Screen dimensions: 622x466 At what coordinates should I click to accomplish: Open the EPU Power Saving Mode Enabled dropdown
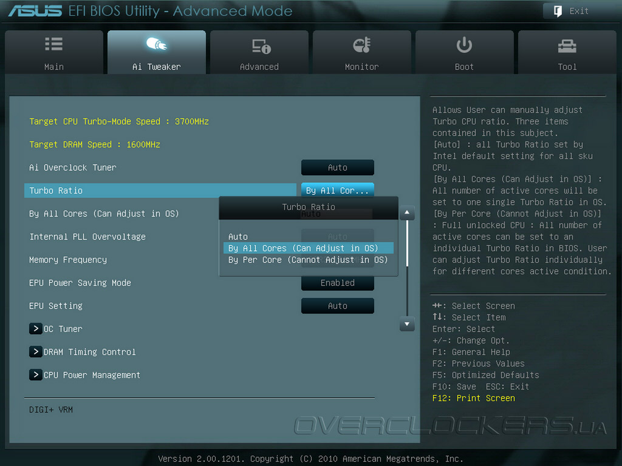pos(338,283)
